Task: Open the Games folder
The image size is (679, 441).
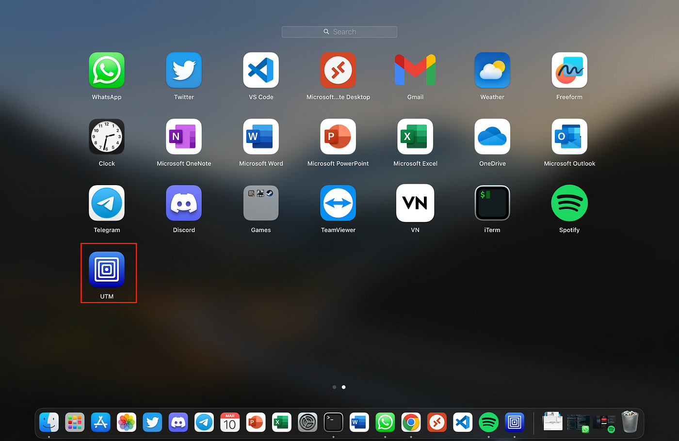Action: [x=261, y=203]
